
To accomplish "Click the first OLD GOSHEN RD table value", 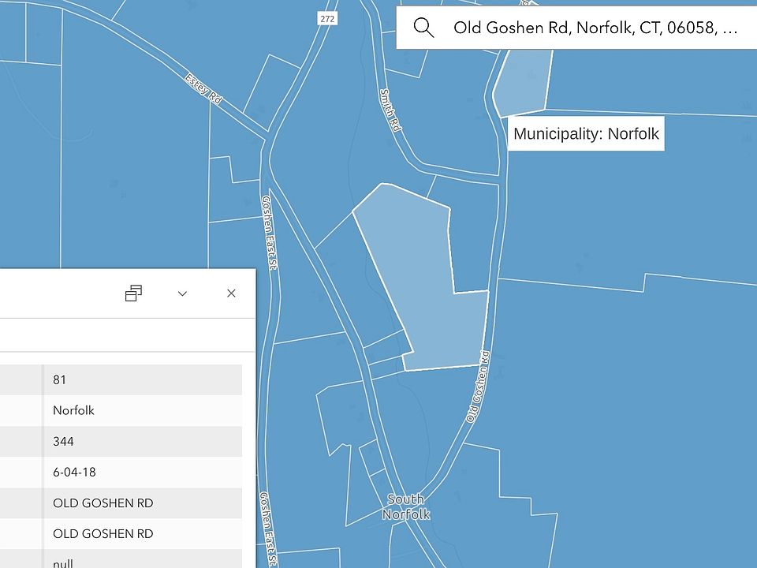I will [103, 503].
